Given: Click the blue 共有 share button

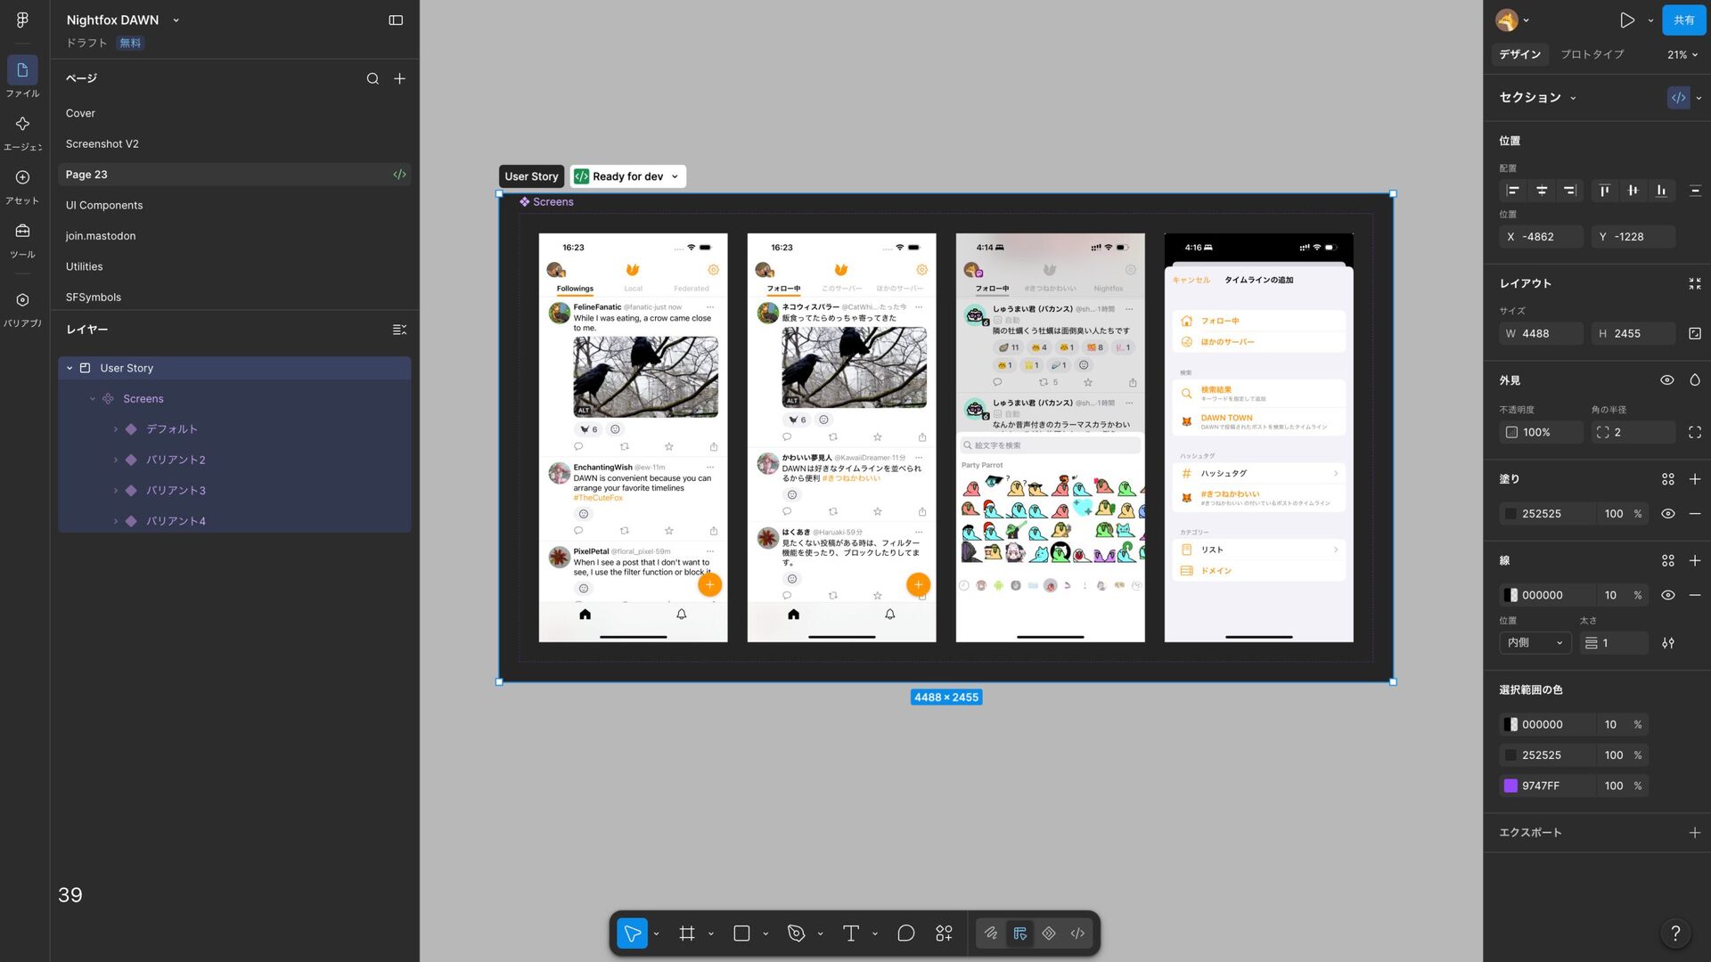Looking at the screenshot, I should tap(1683, 20).
